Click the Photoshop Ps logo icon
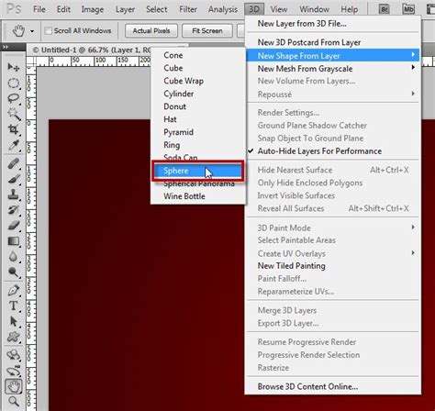Image resolution: width=435 pixels, height=411 pixels. 14,9
